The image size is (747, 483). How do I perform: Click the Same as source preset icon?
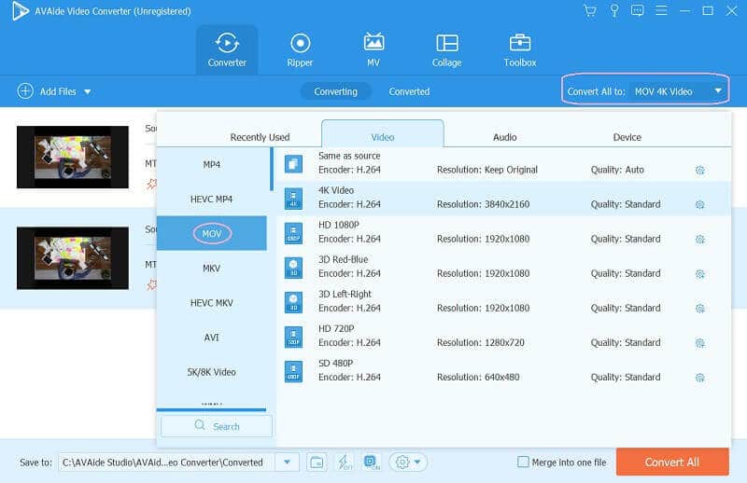click(x=293, y=164)
